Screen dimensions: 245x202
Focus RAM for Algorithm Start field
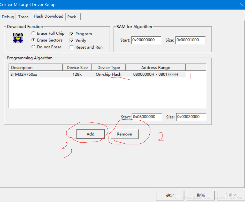point(146,40)
